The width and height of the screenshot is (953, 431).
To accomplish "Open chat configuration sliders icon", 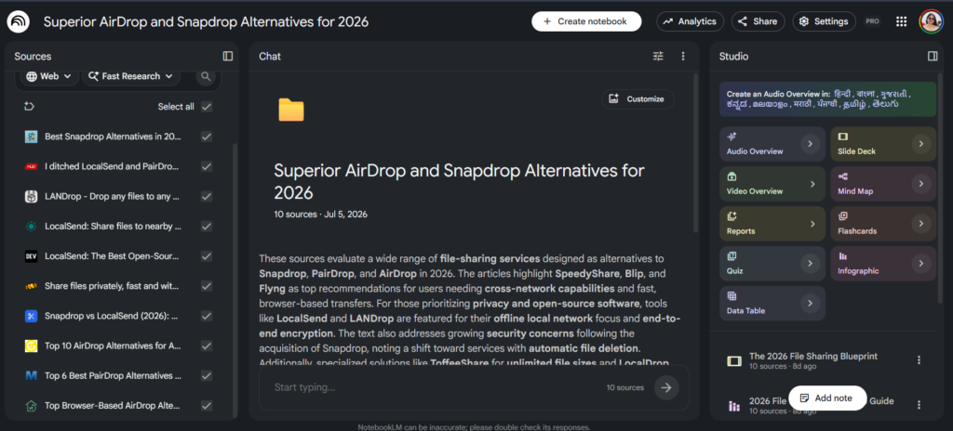I will pyautogui.click(x=658, y=56).
